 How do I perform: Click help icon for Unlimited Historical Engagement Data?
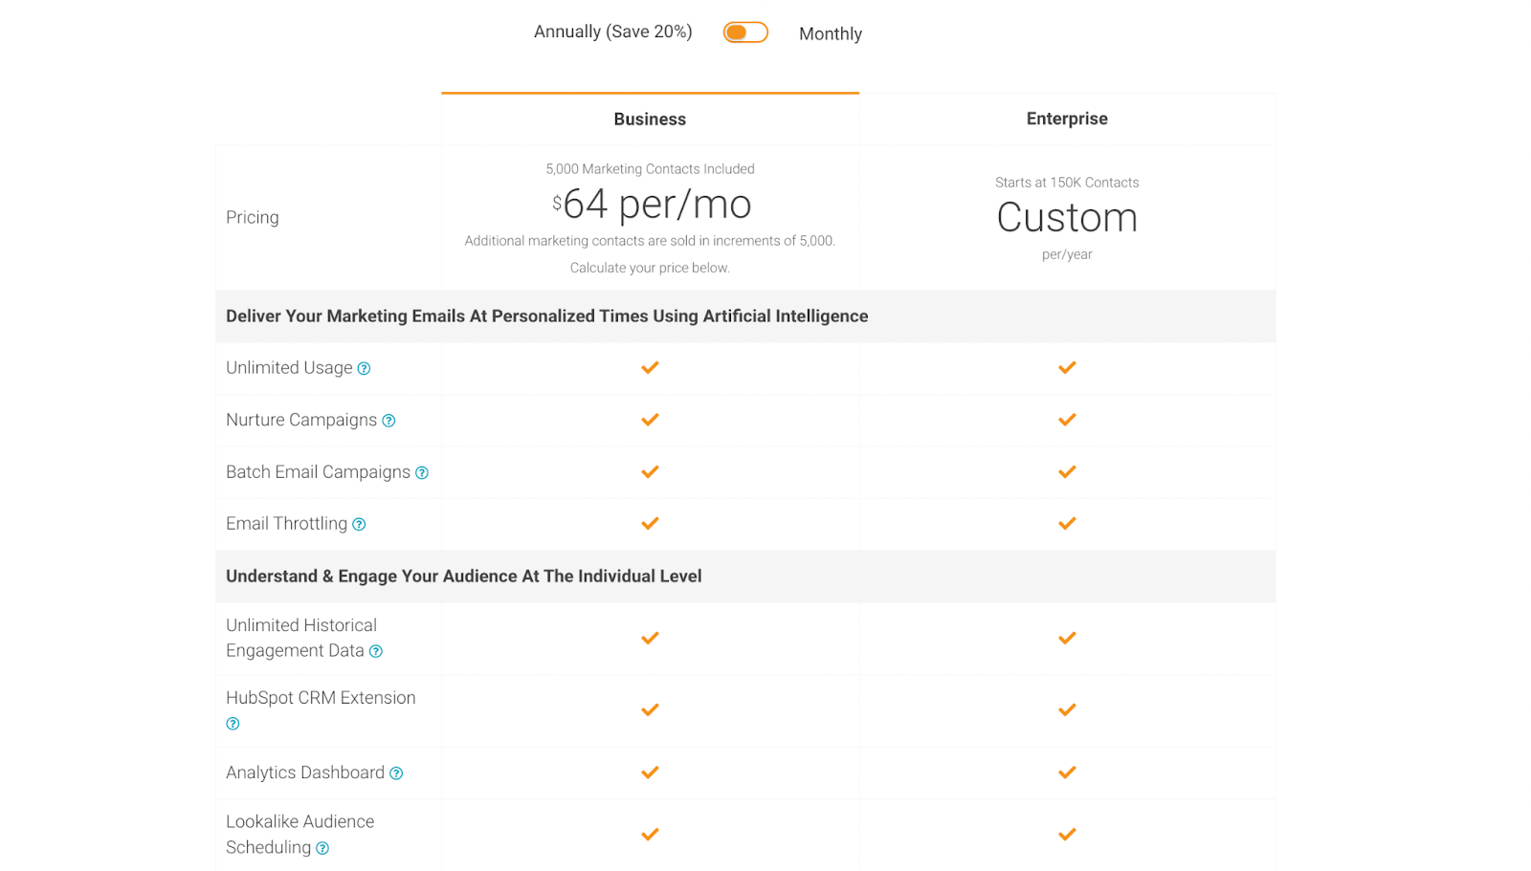pyautogui.click(x=376, y=652)
